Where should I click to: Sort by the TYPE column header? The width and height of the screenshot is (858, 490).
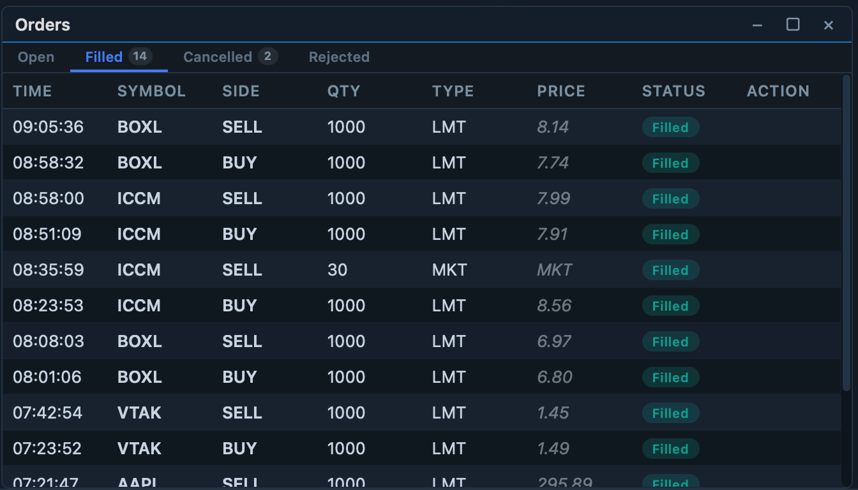tap(453, 91)
